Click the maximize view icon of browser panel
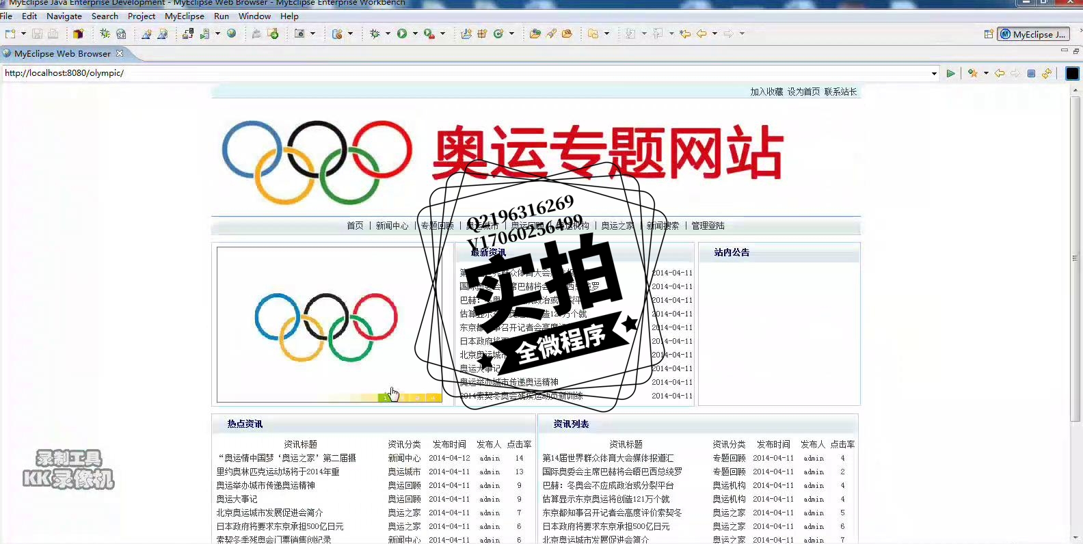1083x544 pixels. click(x=1076, y=51)
